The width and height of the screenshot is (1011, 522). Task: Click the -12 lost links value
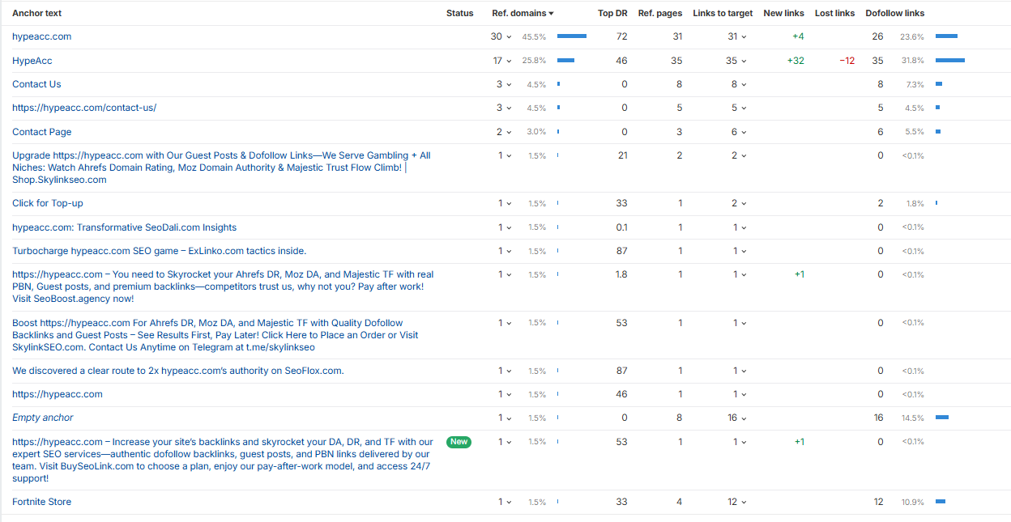pyautogui.click(x=846, y=61)
